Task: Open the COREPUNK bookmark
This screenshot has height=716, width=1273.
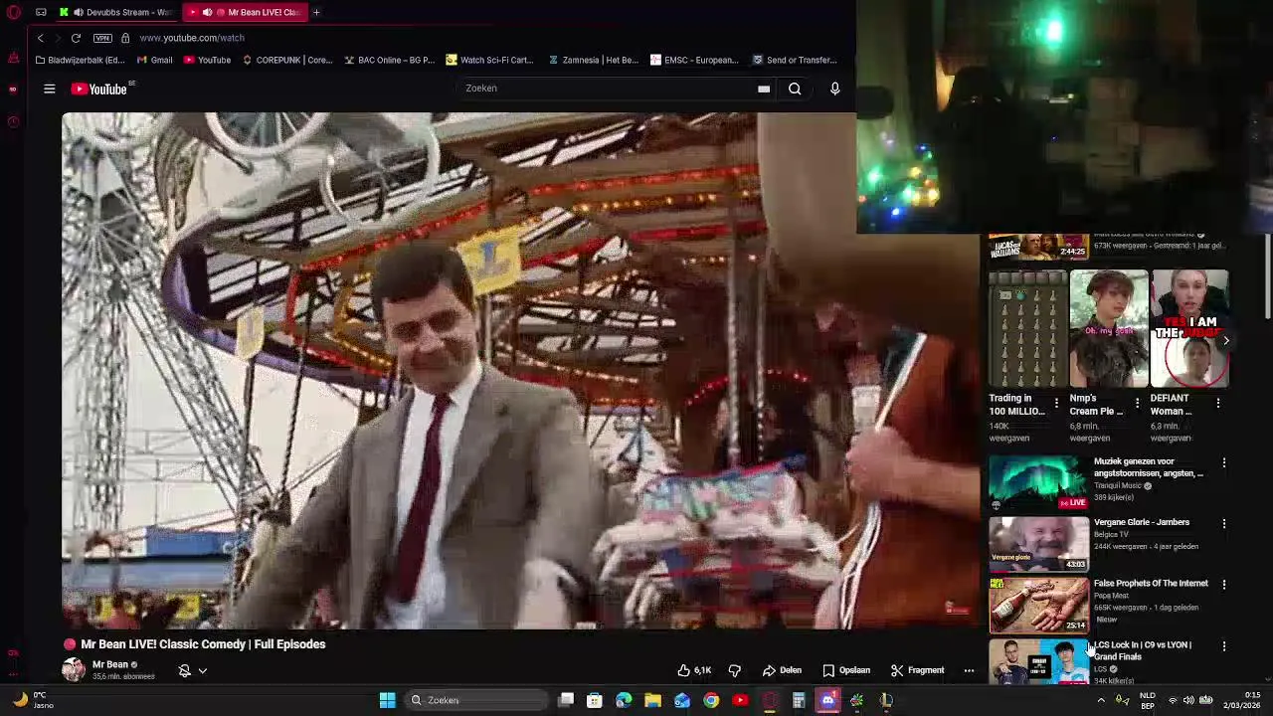Action: click(286, 60)
